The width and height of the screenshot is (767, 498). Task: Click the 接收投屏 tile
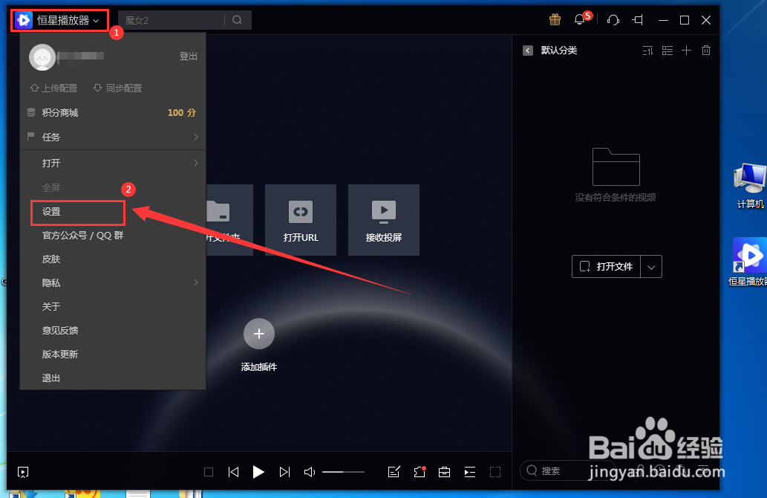pos(383,220)
